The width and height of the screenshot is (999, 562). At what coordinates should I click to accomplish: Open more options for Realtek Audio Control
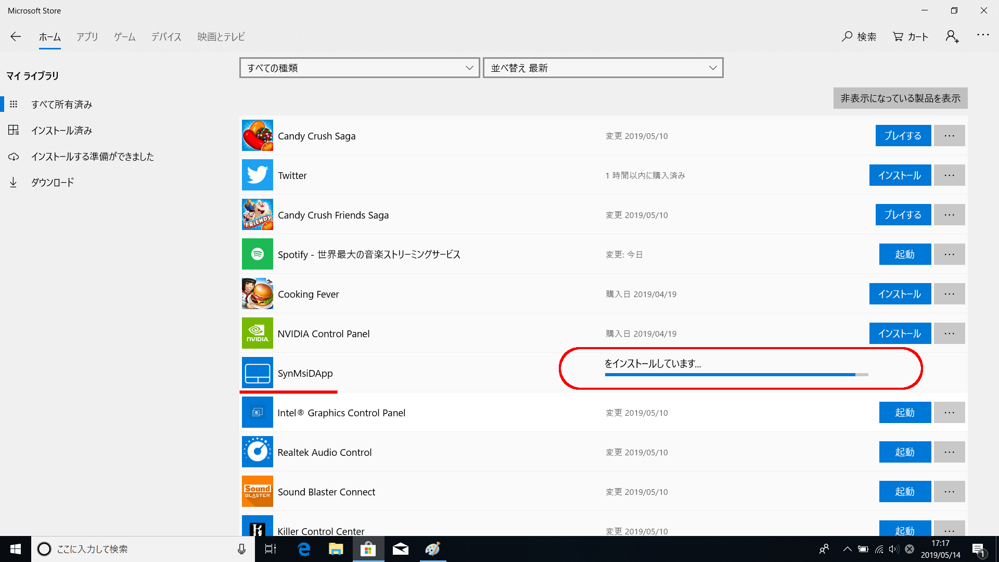click(x=950, y=452)
